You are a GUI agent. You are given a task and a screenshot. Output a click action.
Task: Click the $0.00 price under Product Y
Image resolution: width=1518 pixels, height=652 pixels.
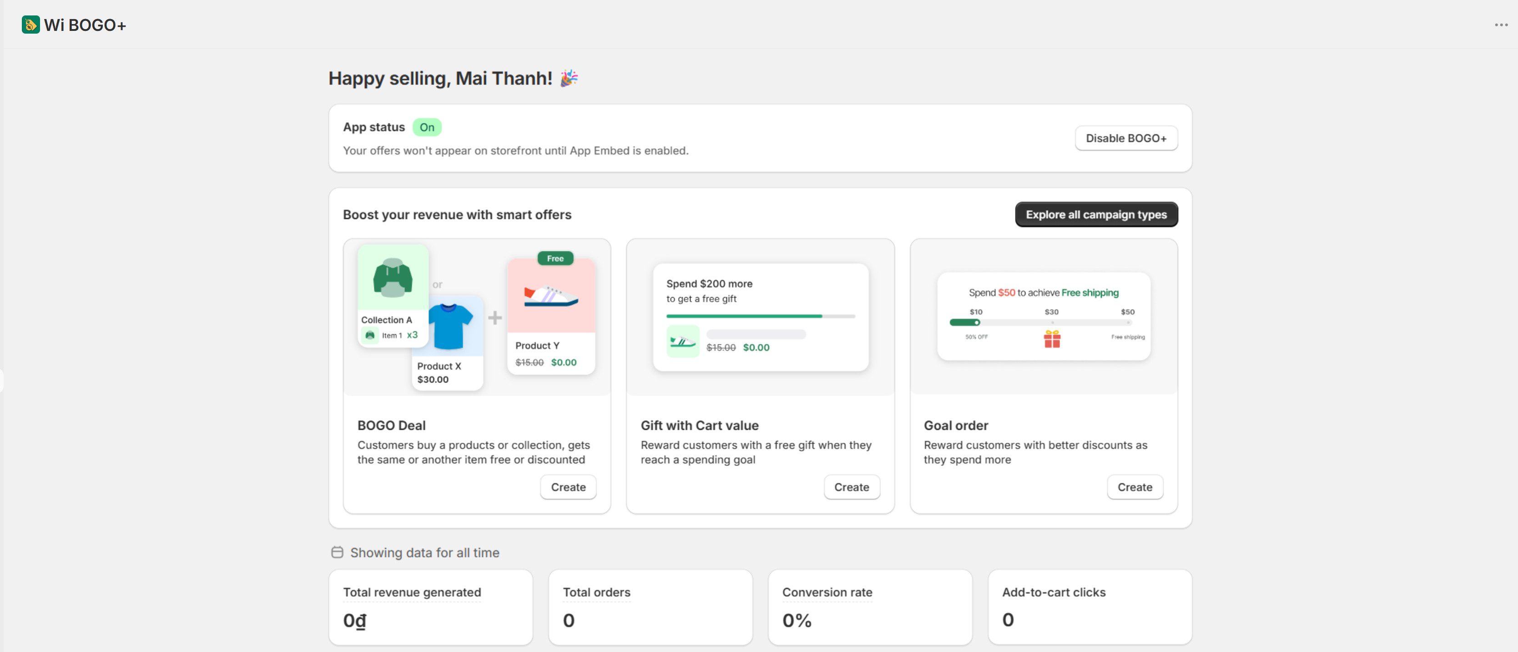point(563,363)
